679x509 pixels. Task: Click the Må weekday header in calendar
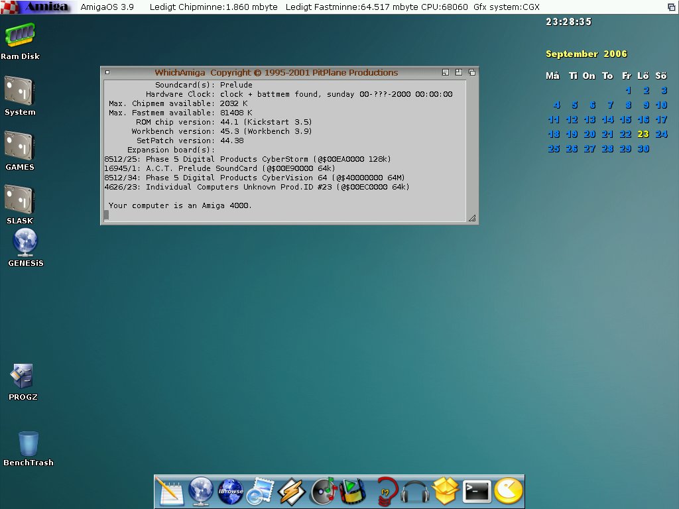[x=552, y=76]
